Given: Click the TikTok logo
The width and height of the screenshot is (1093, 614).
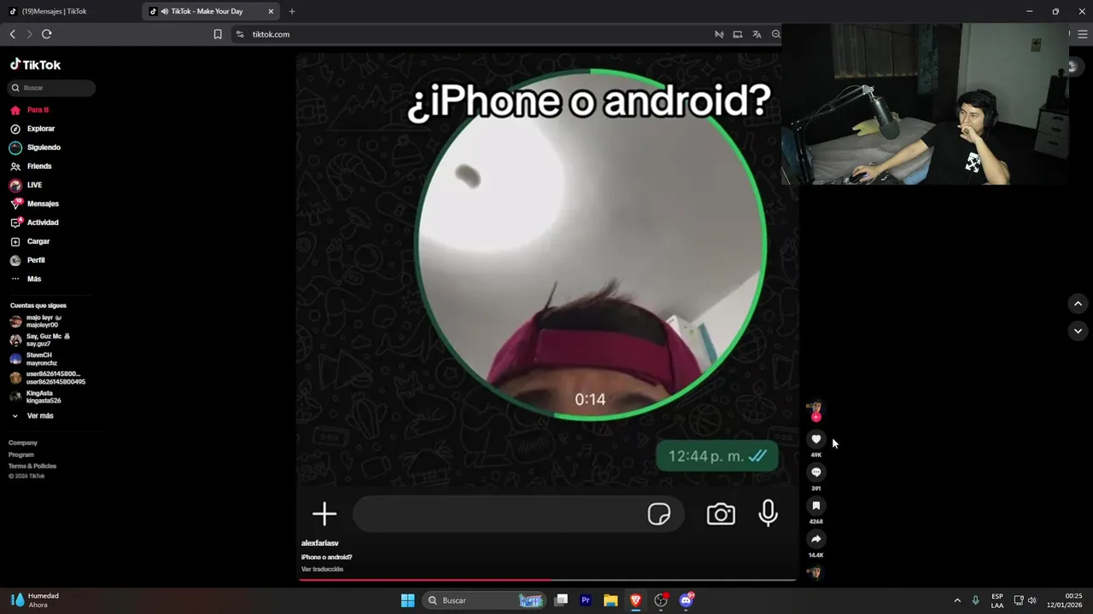Looking at the screenshot, I should click(x=35, y=65).
